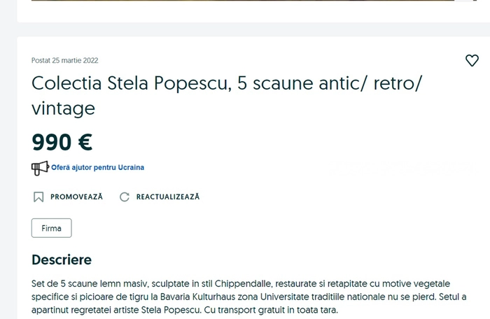Click the ad title Colectia Stela Popescu
The image size is (490, 319).
pos(132,83)
